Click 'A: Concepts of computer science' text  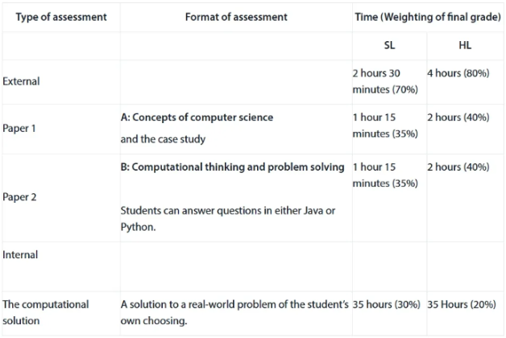[197, 117]
